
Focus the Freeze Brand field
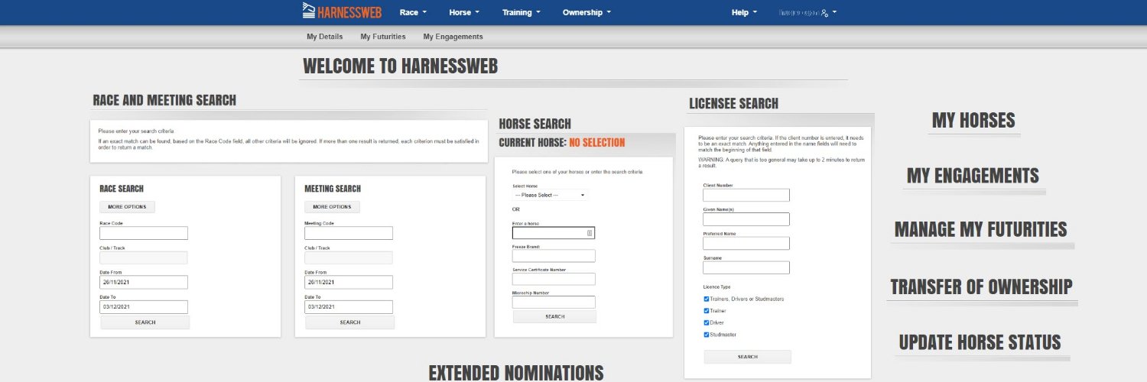(x=554, y=256)
